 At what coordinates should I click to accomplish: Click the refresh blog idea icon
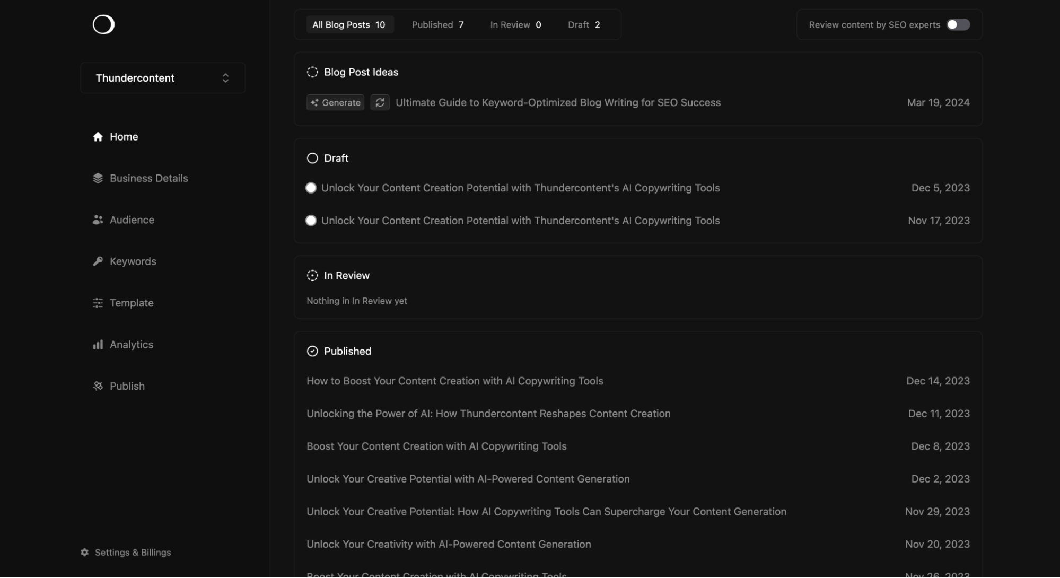(x=380, y=102)
